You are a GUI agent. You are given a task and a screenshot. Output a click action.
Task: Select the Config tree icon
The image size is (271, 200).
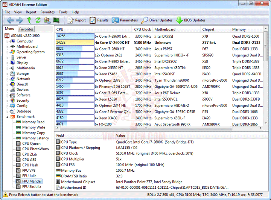click(x=12, y=106)
